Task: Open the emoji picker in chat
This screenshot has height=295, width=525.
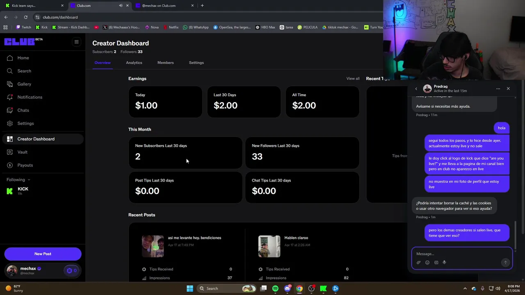Action: [x=427, y=263]
